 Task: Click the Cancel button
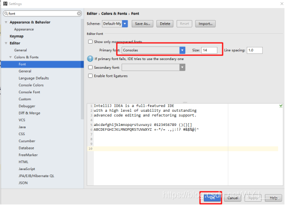233,198
